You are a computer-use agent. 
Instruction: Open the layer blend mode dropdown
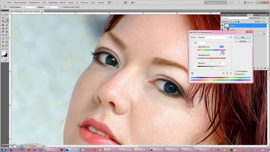(x=235, y=18)
